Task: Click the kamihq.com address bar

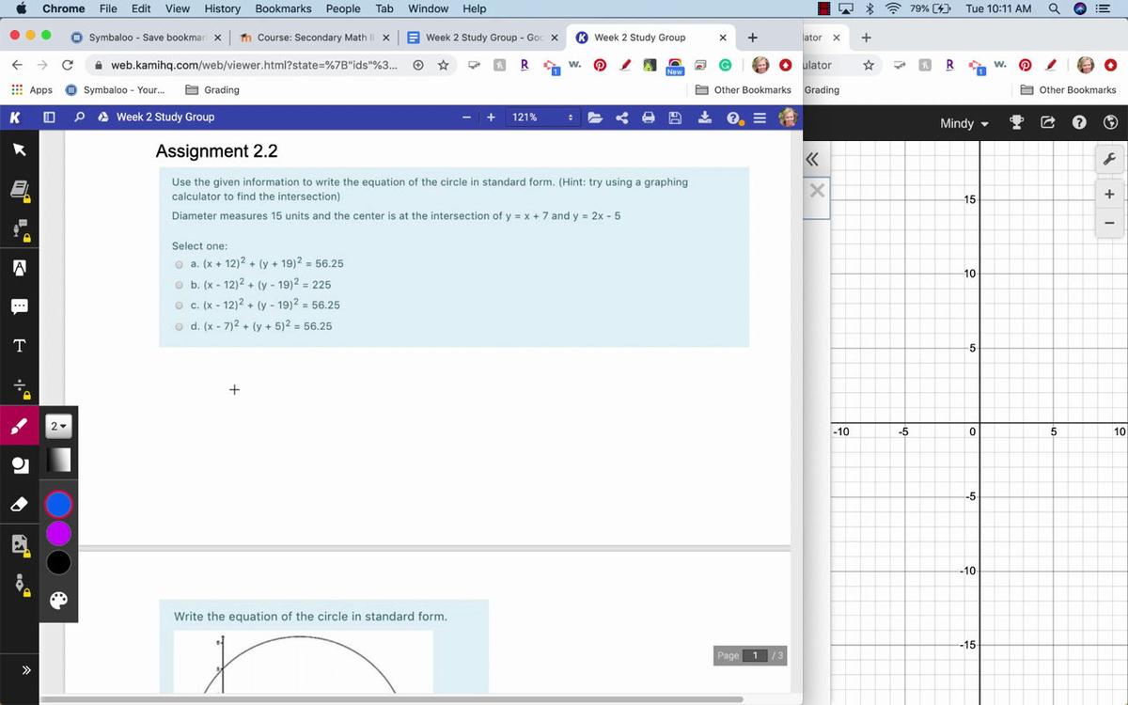Action: tap(254, 65)
